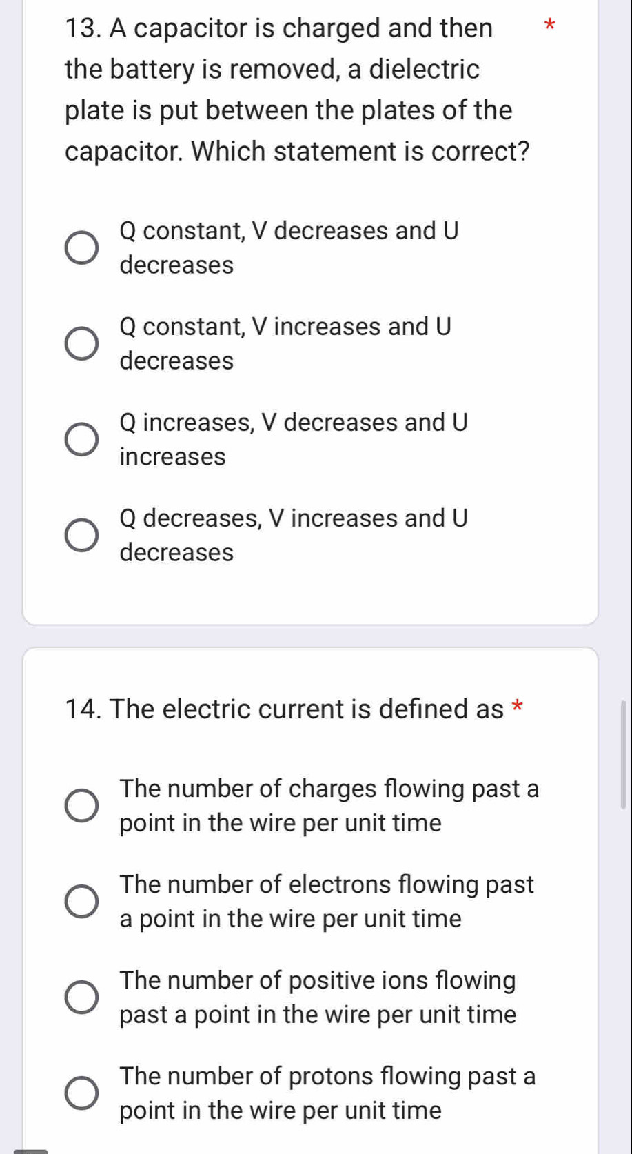
Task: Click label text 'The number of electrons flowing past'
Action: point(326,901)
